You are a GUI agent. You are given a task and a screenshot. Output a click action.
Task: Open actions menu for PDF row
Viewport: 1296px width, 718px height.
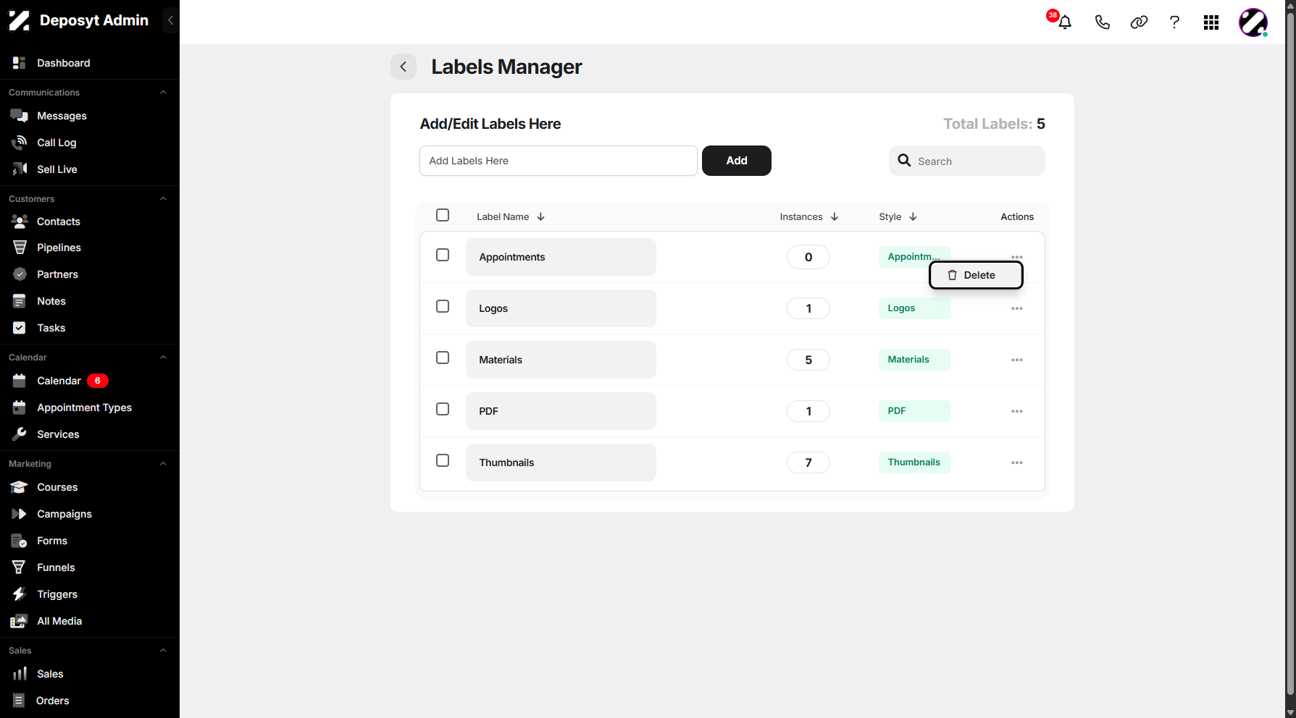pos(1017,411)
